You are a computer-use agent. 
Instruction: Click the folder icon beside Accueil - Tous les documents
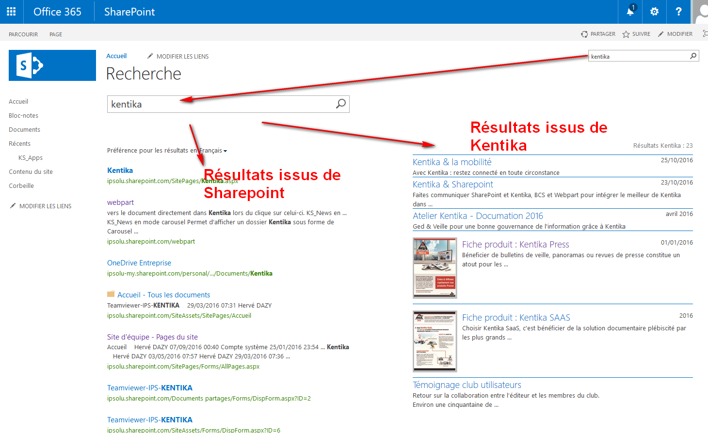[x=111, y=294]
